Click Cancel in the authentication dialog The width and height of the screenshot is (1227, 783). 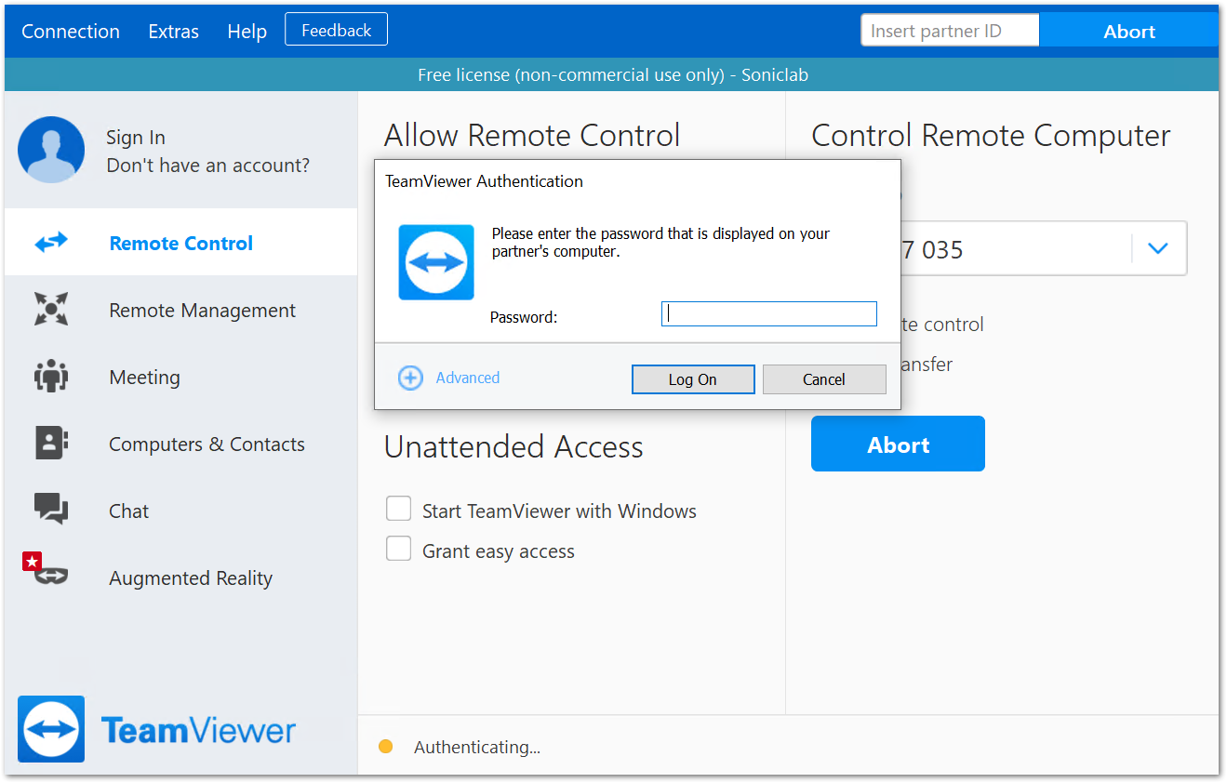pyautogui.click(x=823, y=379)
